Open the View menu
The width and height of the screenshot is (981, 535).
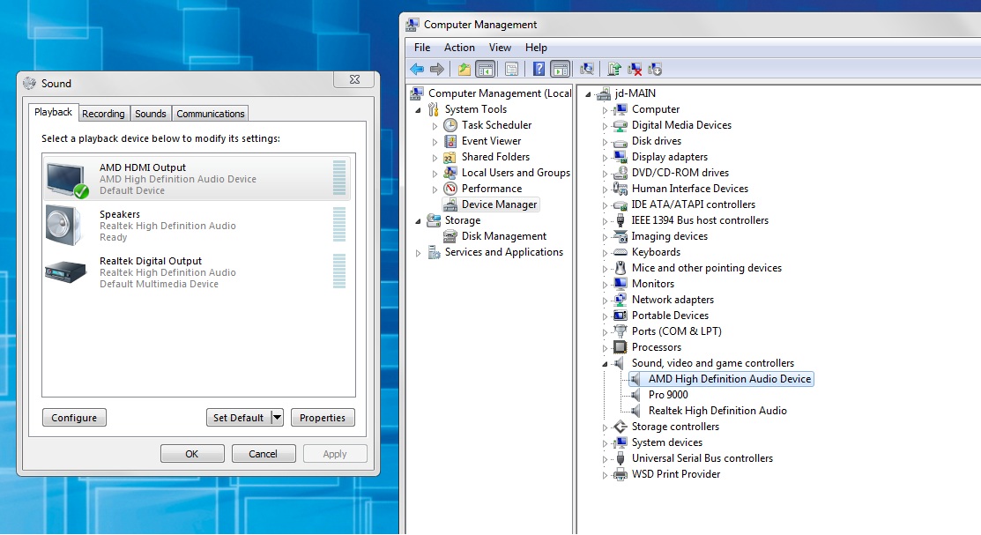point(500,48)
